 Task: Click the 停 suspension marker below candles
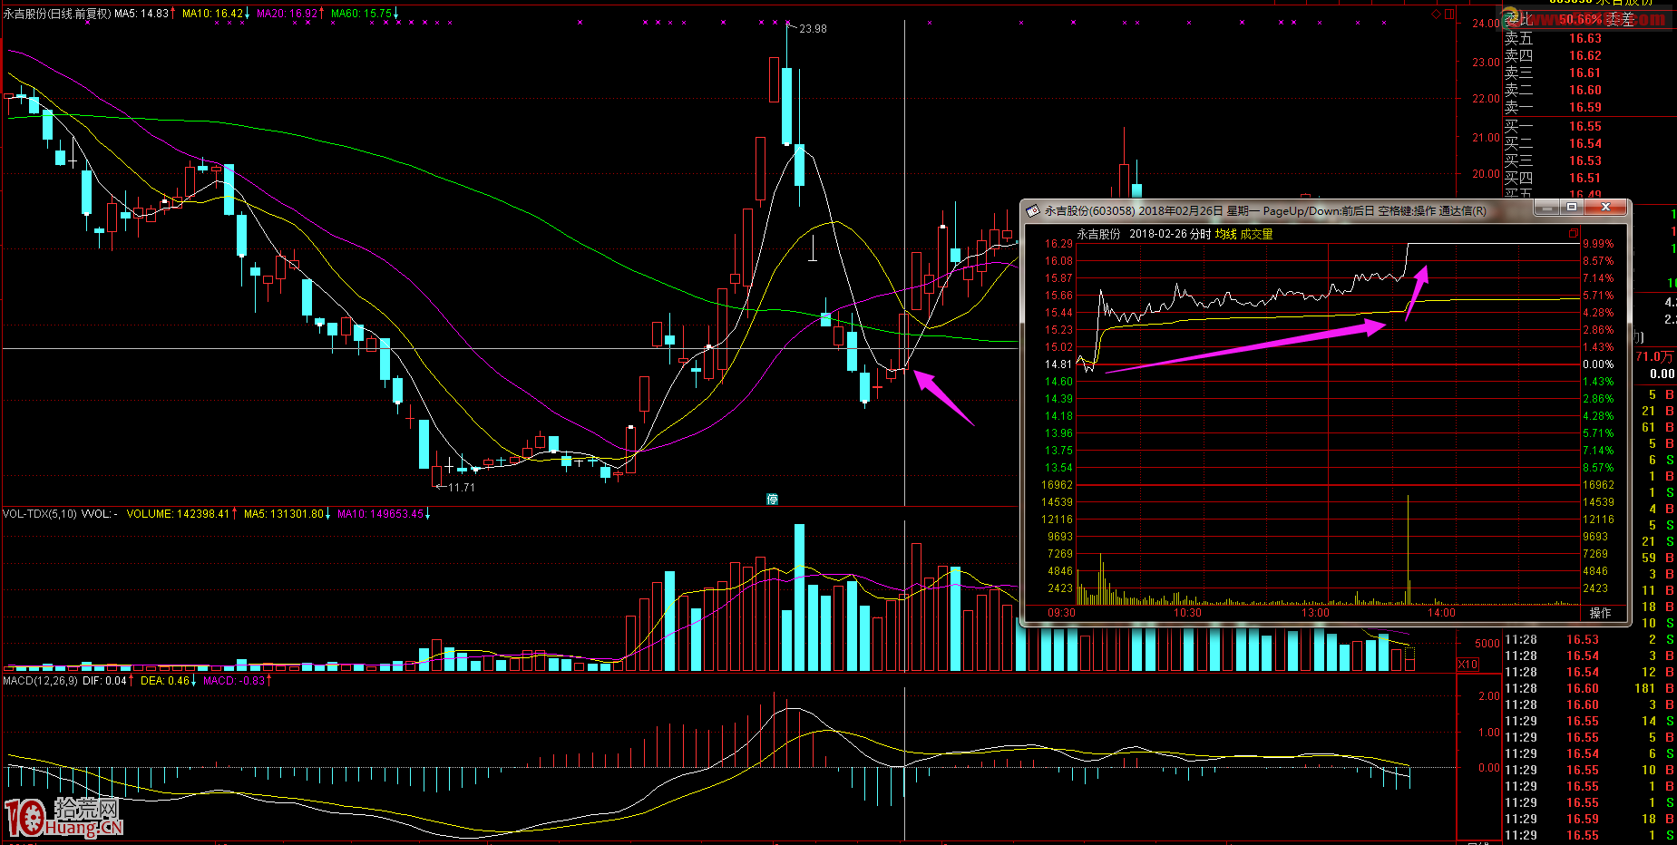coord(772,499)
